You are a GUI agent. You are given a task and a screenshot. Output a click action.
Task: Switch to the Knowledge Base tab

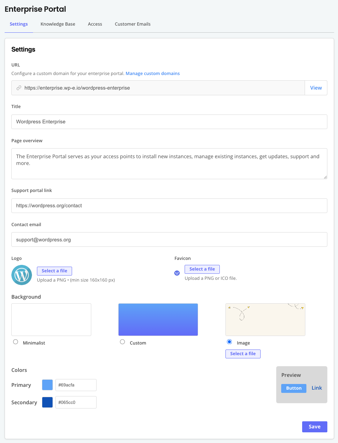58,24
